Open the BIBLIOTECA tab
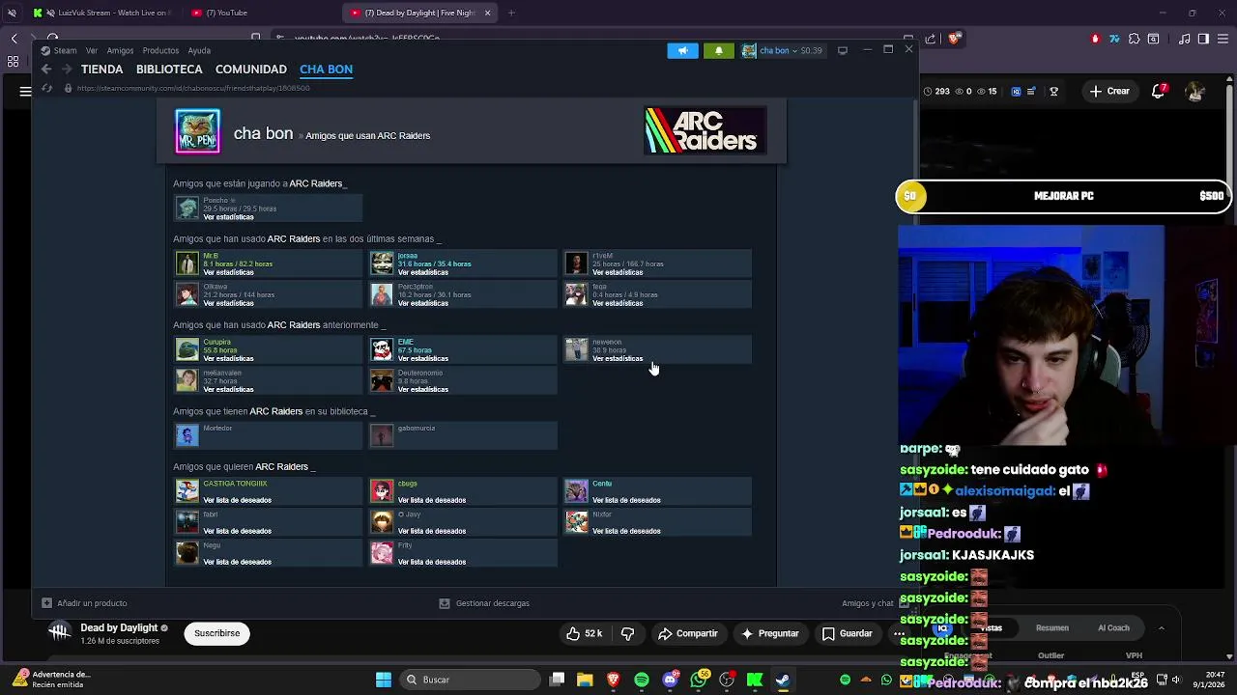Viewport: 1237px width, 695px height. tap(169, 69)
